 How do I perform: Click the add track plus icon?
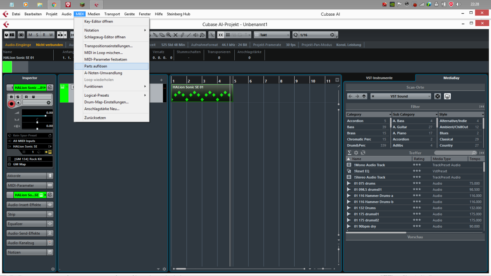(x=161, y=80)
